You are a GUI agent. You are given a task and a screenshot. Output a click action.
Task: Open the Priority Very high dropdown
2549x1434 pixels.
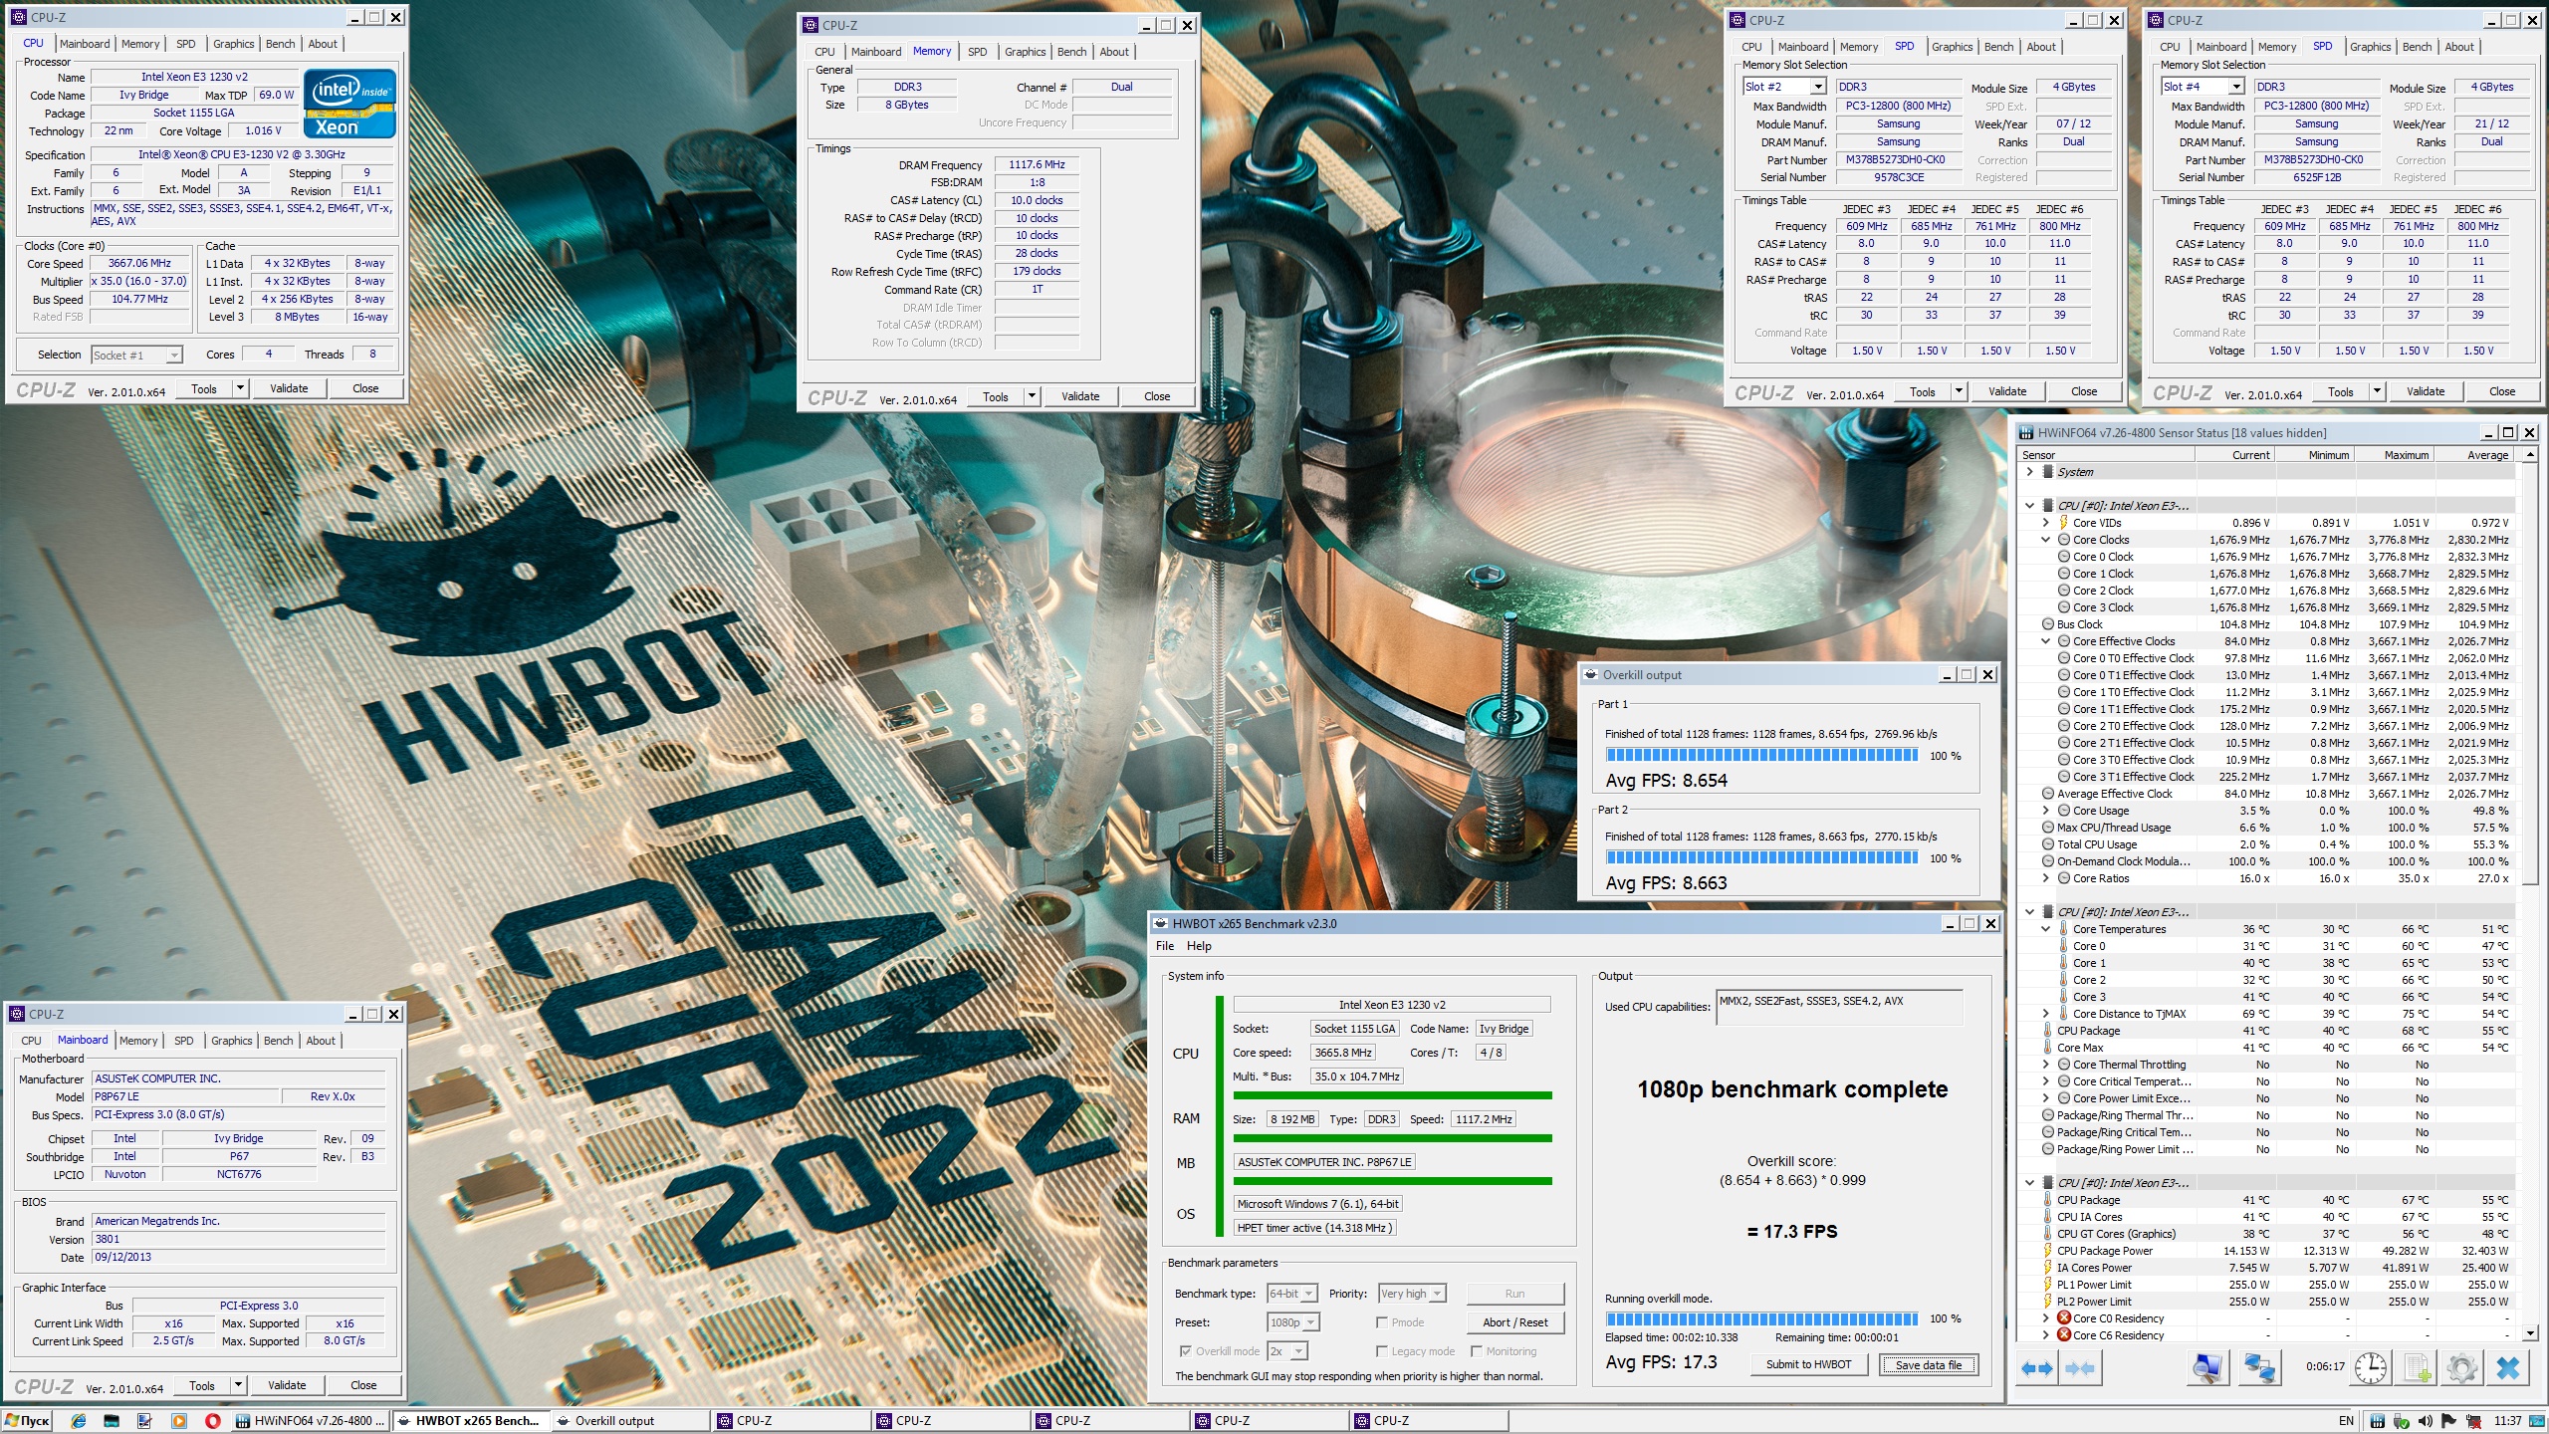click(1411, 1294)
